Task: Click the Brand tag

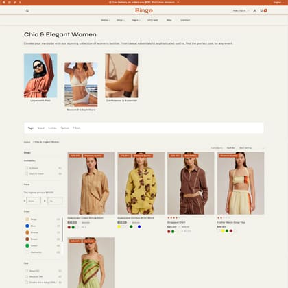Action: click(x=41, y=128)
